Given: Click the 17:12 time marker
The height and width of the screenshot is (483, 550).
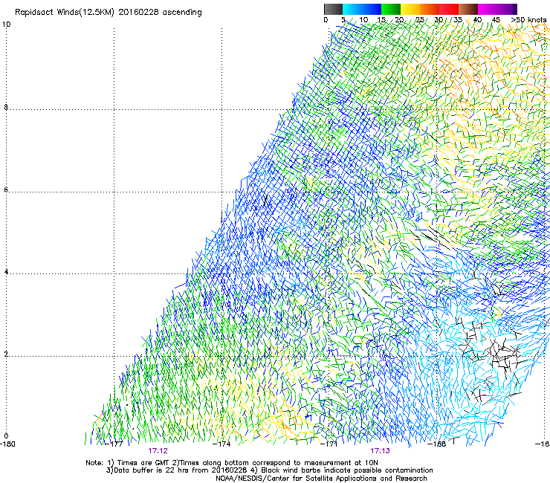Looking at the screenshot, I should point(158,451).
